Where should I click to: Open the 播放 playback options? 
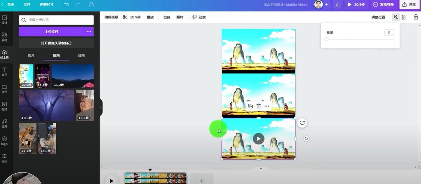150,17
